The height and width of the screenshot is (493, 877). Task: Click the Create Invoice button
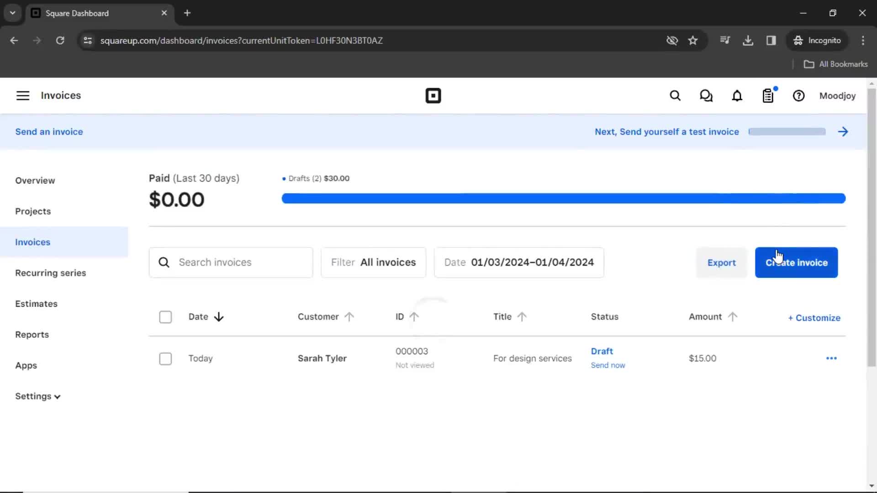(796, 262)
